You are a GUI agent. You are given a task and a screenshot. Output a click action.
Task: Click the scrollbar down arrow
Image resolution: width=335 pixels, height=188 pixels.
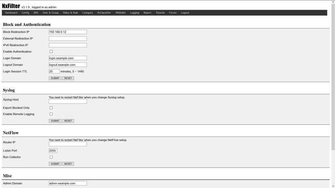point(333,186)
